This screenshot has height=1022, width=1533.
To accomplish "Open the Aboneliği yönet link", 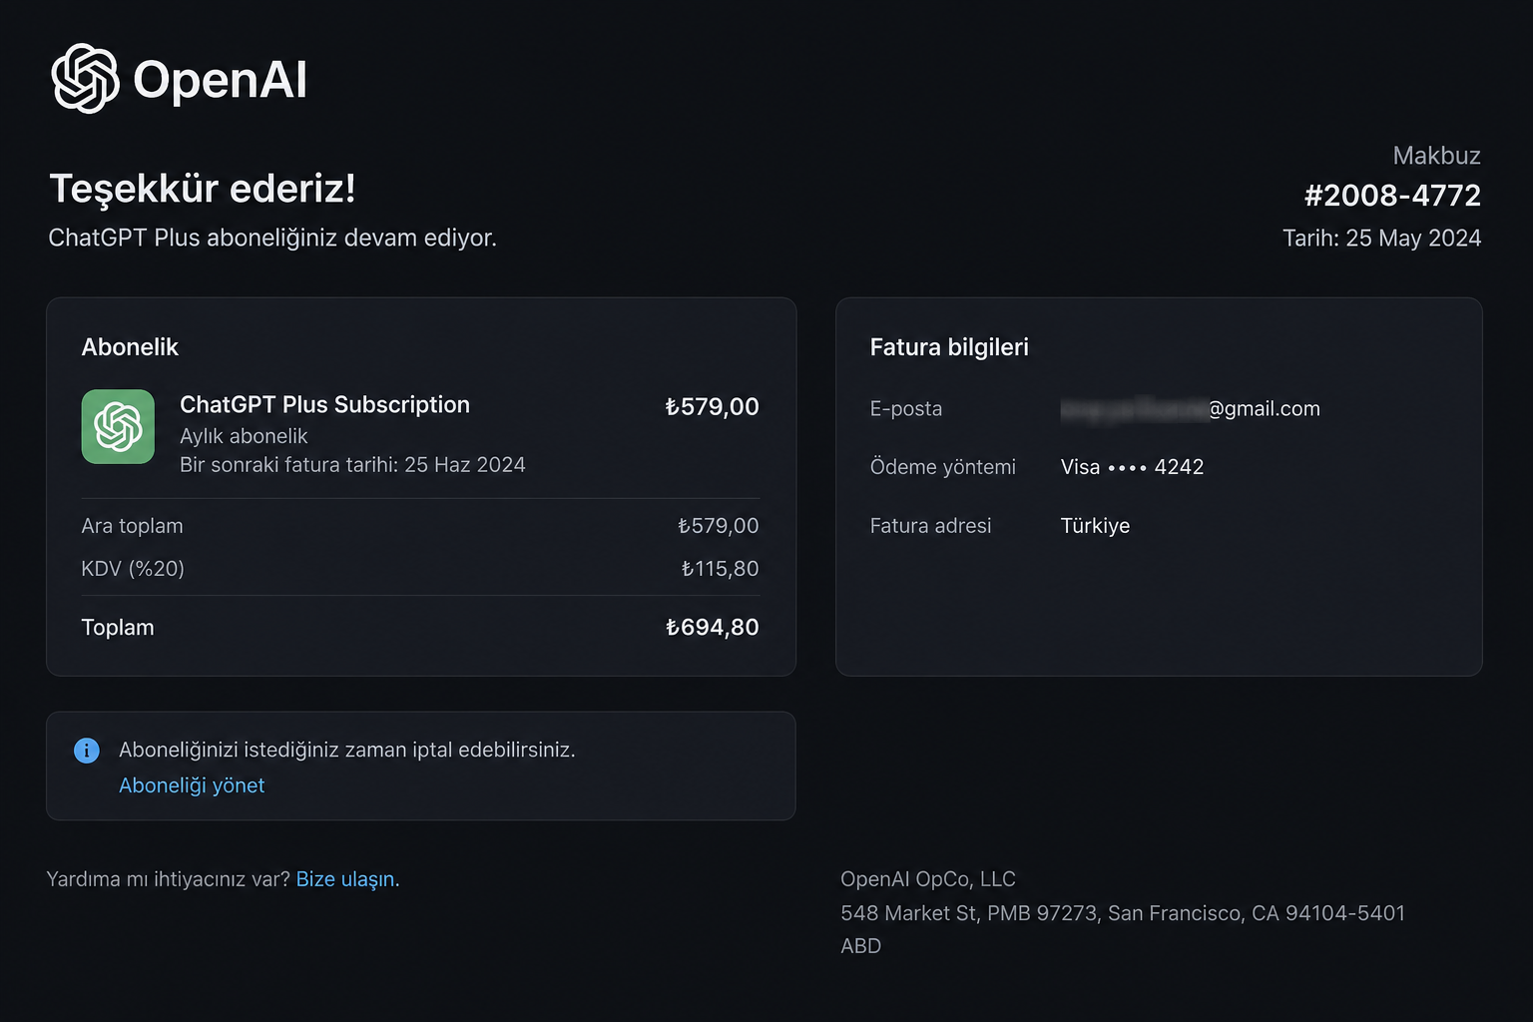I will point(192,785).
